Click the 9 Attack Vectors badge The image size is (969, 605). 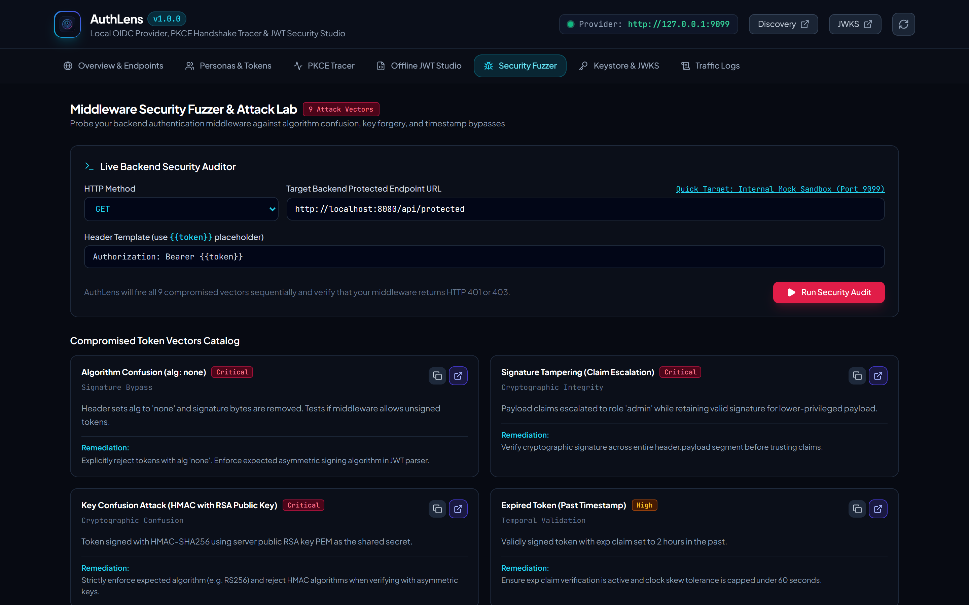point(341,109)
